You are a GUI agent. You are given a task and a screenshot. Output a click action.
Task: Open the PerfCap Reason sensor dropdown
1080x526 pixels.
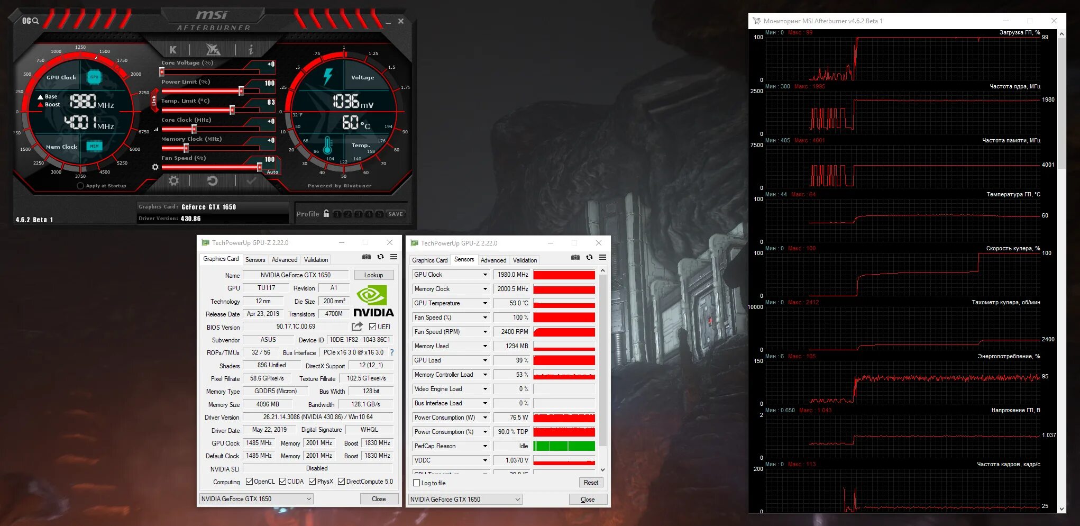coord(485,446)
